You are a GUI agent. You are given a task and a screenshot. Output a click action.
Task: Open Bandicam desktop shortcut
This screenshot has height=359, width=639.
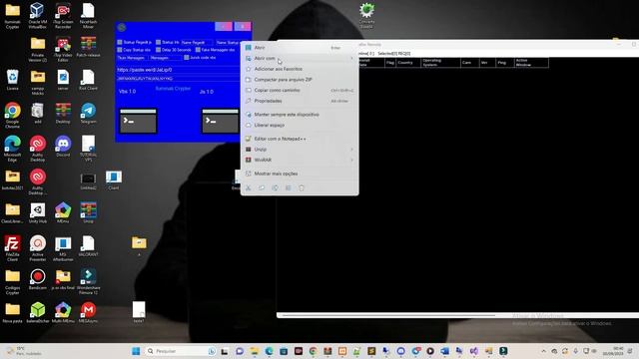pyautogui.click(x=38, y=279)
